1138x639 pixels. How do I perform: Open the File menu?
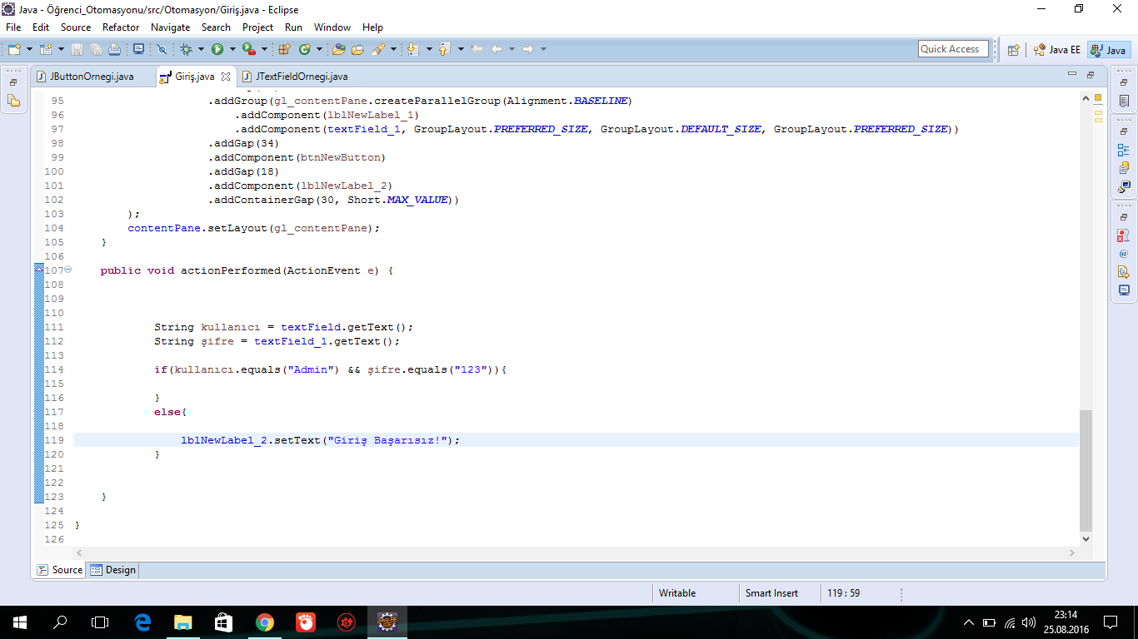pyautogui.click(x=13, y=27)
